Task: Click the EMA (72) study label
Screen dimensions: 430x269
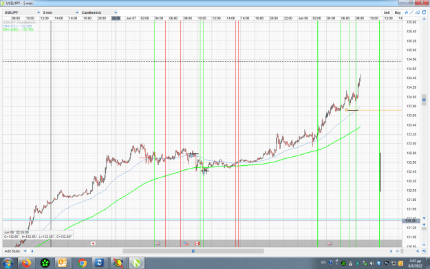Action: point(18,26)
